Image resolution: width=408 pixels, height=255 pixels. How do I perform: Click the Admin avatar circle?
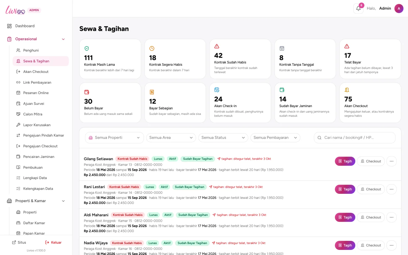(399, 8)
